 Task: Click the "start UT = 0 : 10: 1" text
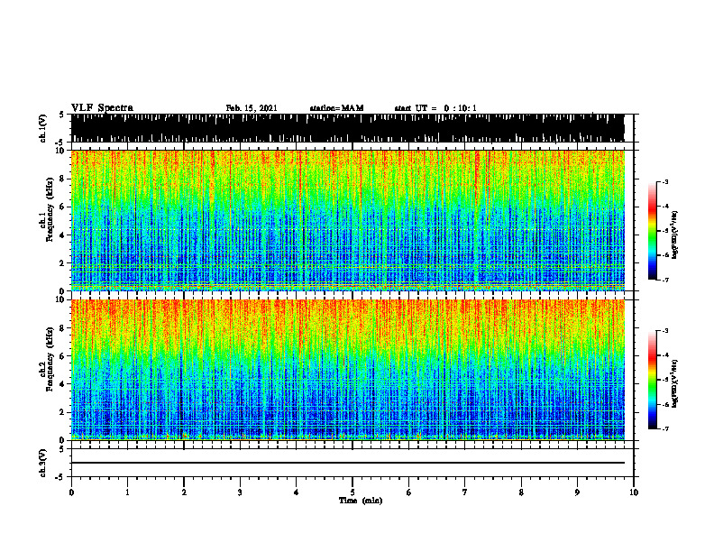(435, 108)
